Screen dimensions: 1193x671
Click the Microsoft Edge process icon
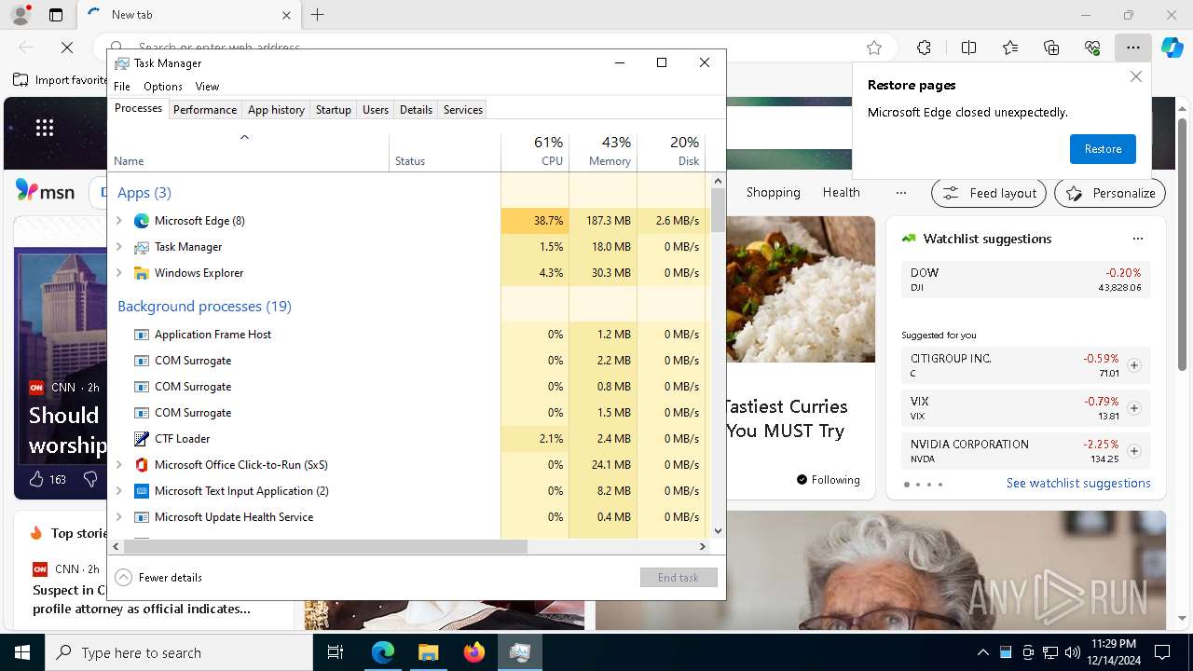(x=142, y=221)
